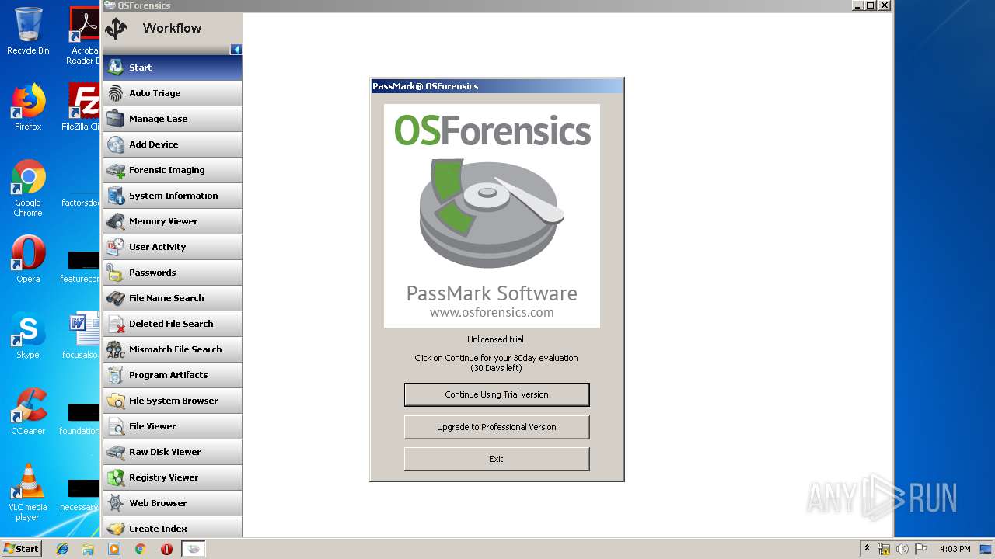The image size is (995, 559).
Task: Click the Registry Viewer icon
Action: pos(115,477)
